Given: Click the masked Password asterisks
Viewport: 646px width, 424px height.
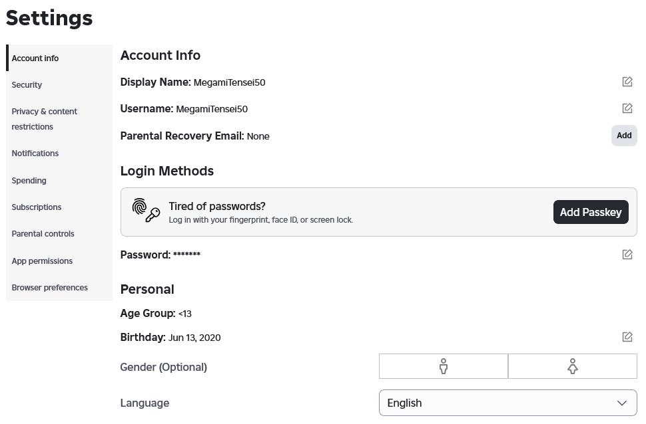Looking at the screenshot, I should (186, 254).
